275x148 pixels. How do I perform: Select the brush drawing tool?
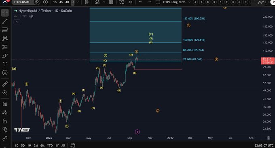click(5, 55)
